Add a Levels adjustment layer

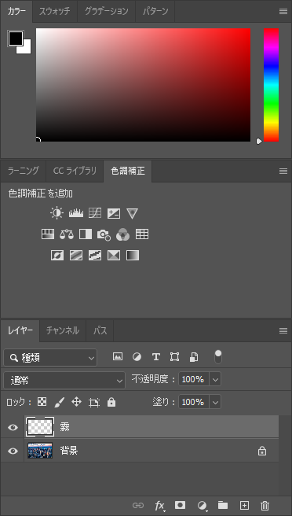click(76, 213)
